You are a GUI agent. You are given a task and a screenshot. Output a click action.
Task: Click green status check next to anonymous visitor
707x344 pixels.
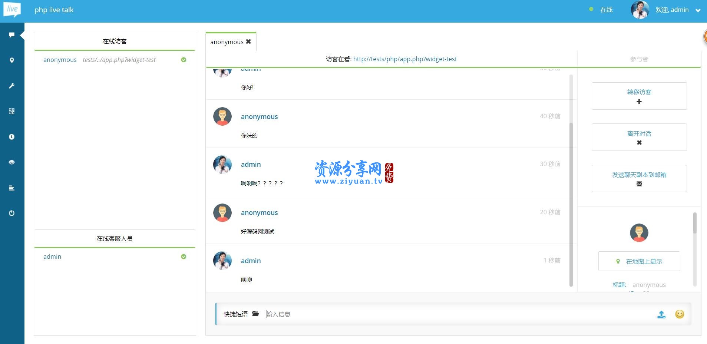(184, 60)
